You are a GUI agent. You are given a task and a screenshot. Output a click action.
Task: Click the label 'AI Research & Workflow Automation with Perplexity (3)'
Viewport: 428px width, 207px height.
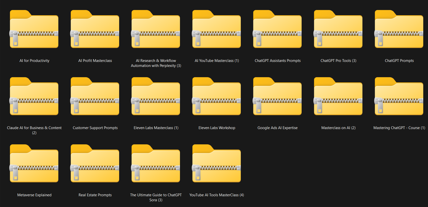156,63
